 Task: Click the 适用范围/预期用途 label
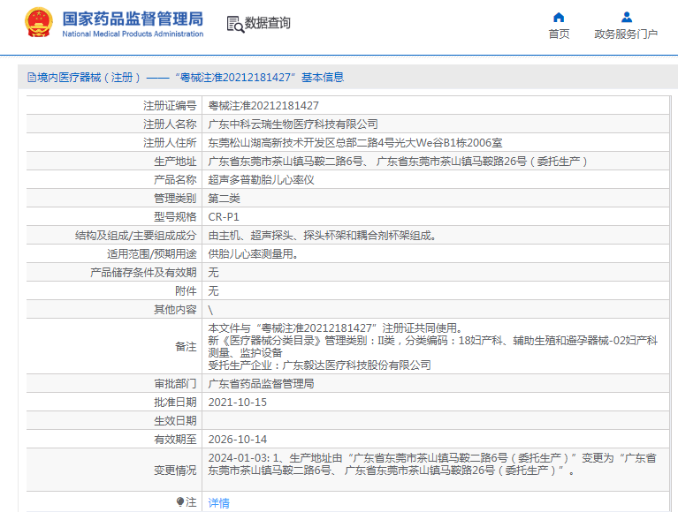click(152, 254)
